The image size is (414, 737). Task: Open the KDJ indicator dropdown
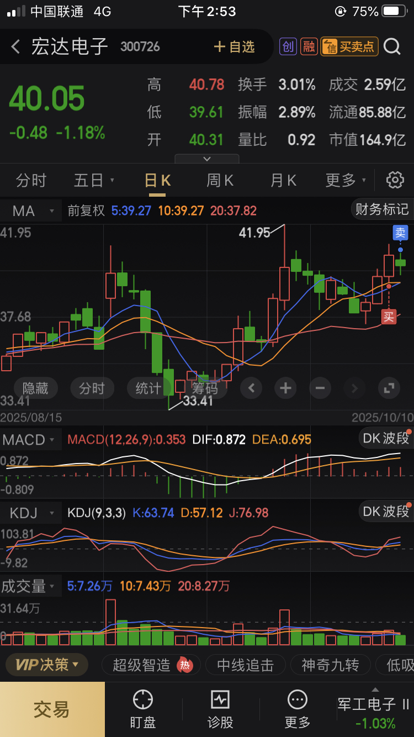click(x=31, y=513)
